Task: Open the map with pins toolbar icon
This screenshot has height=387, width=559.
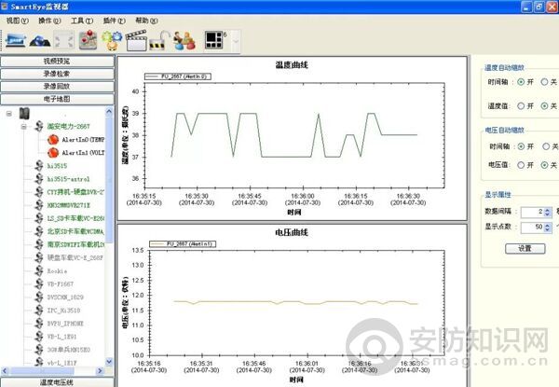Action: 88,40
